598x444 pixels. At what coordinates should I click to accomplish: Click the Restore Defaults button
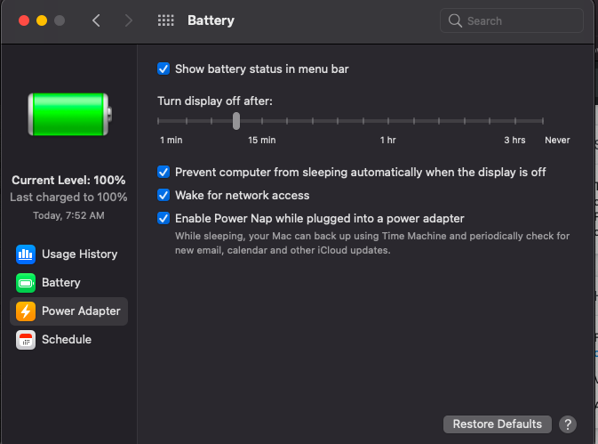498,424
